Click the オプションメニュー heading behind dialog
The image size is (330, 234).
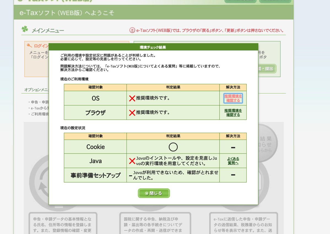(36, 90)
